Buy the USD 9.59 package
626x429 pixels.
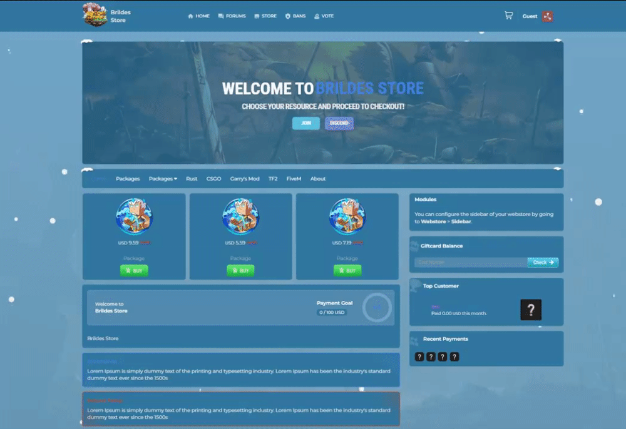pos(134,271)
